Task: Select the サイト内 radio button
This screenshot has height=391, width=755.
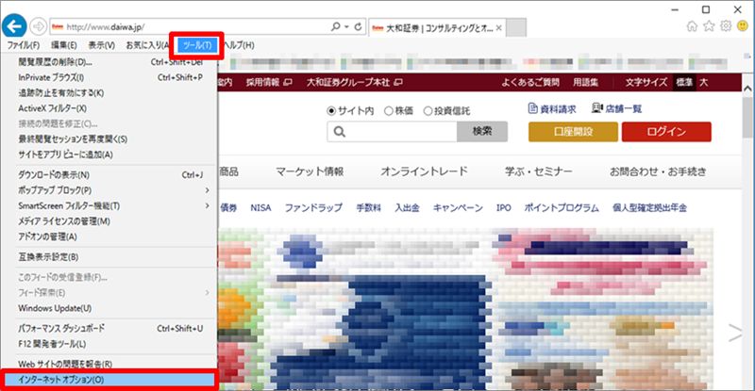Action: click(x=331, y=111)
